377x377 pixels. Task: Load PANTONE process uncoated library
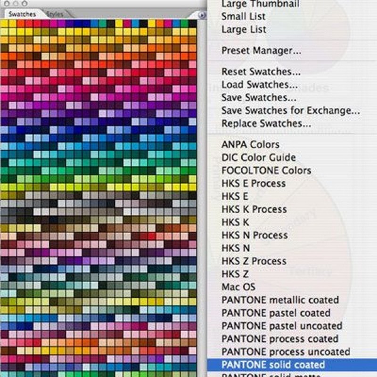[x=286, y=352]
